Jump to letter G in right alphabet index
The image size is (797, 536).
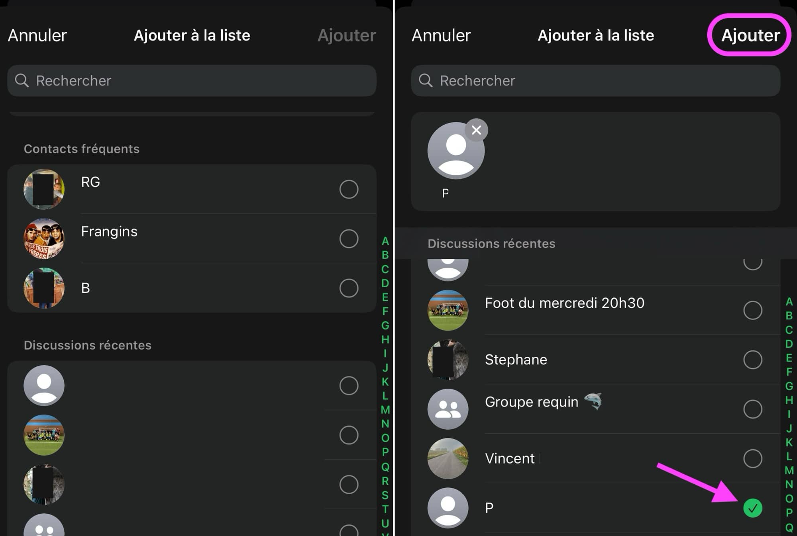point(789,386)
